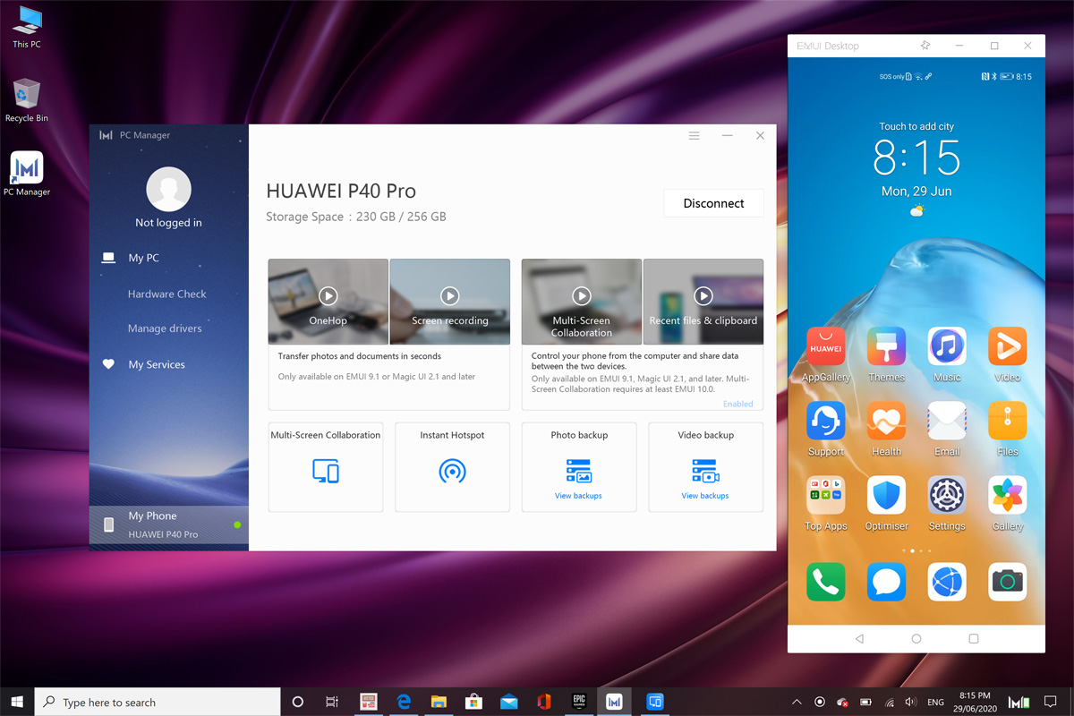Open the Photo backup tile icon
The height and width of the screenshot is (716, 1074).
(x=579, y=471)
